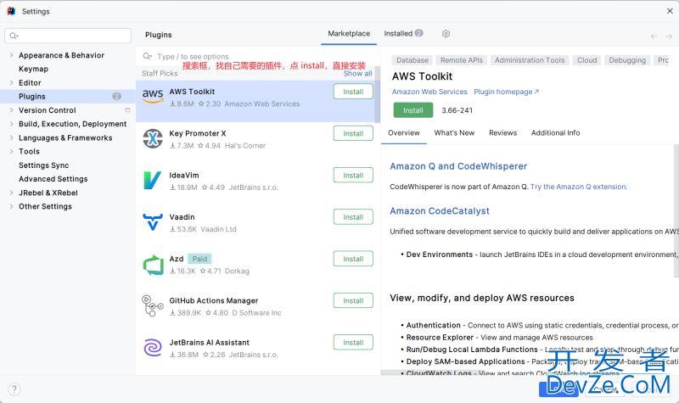Expand Other Settings node
This screenshot has width=679, height=403.
point(11,206)
